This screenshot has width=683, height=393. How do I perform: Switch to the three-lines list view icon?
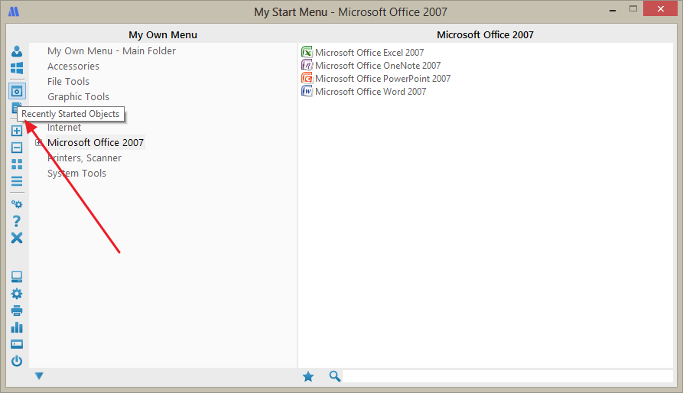pyautogui.click(x=17, y=180)
